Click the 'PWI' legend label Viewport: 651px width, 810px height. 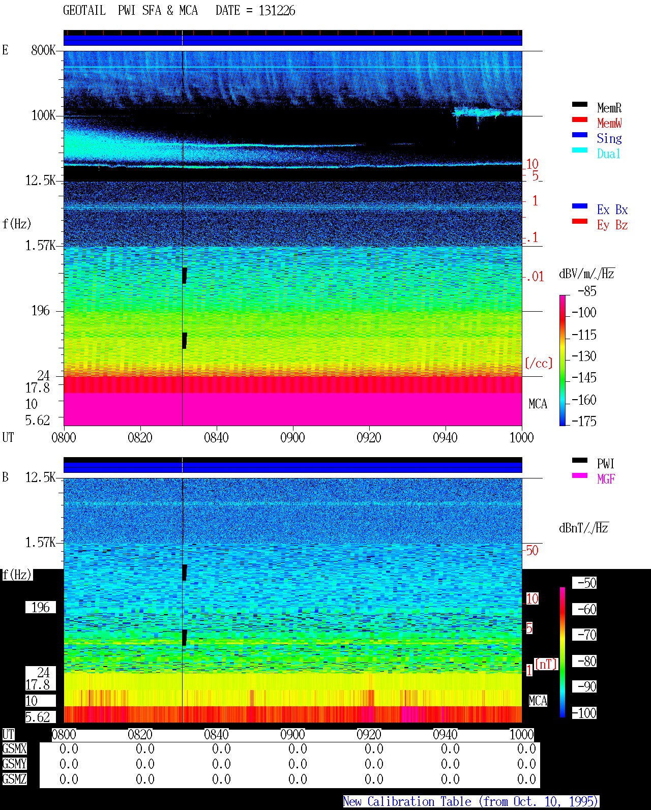coord(606,464)
